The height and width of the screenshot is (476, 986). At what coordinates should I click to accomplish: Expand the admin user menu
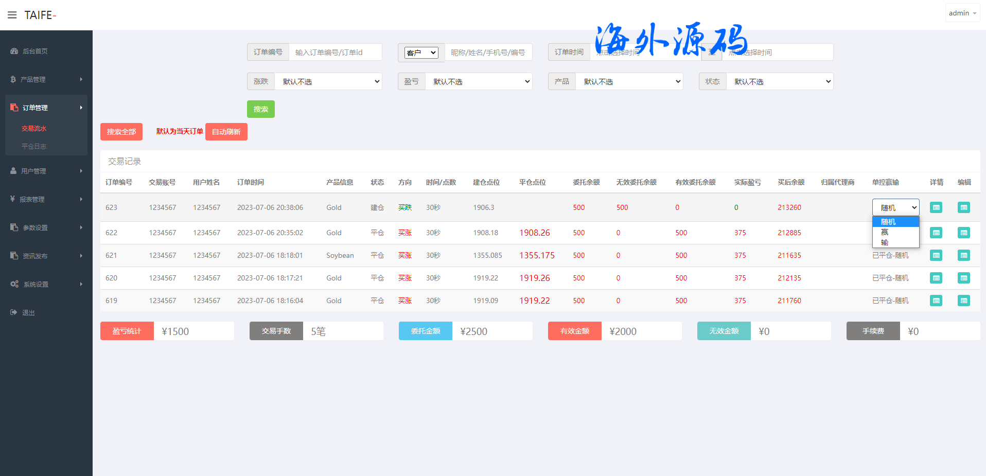click(962, 13)
